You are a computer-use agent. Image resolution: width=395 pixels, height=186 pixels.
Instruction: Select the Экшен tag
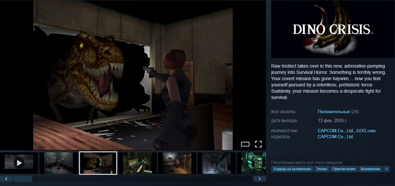tap(322, 169)
